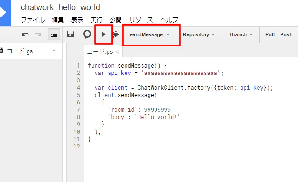Screen dimensions: 298x182
Task: Open the 公開 menu
Action: 116,20
